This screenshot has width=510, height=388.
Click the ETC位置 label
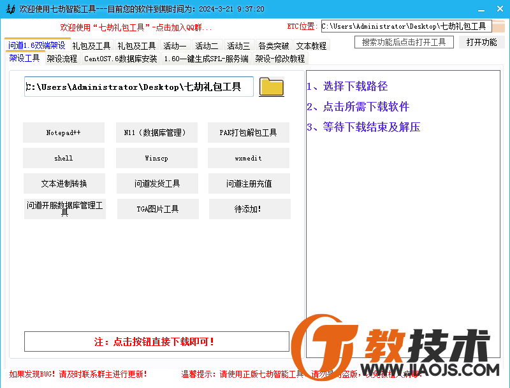tap(301, 26)
